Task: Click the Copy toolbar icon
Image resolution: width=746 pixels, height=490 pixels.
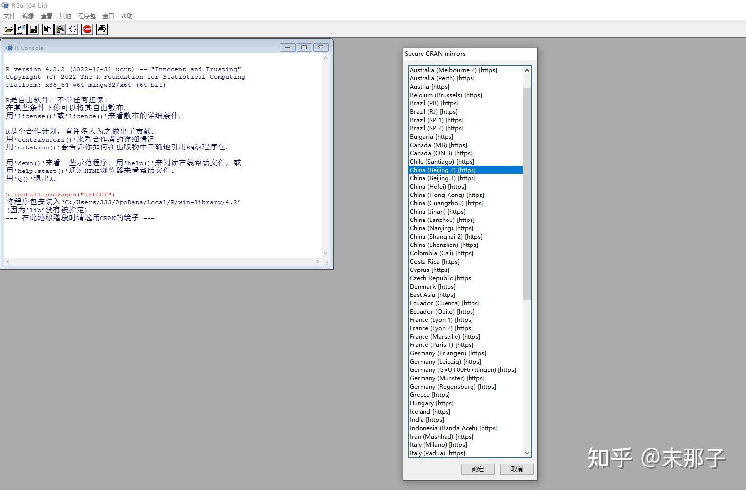Action: (48, 29)
